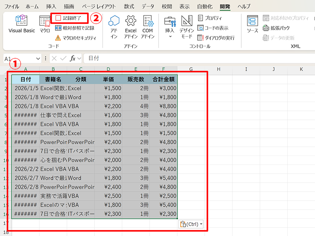Screen dimensions: 315x236
Task: Toggle 相対参照で記録 option
Action: click(x=75, y=28)
